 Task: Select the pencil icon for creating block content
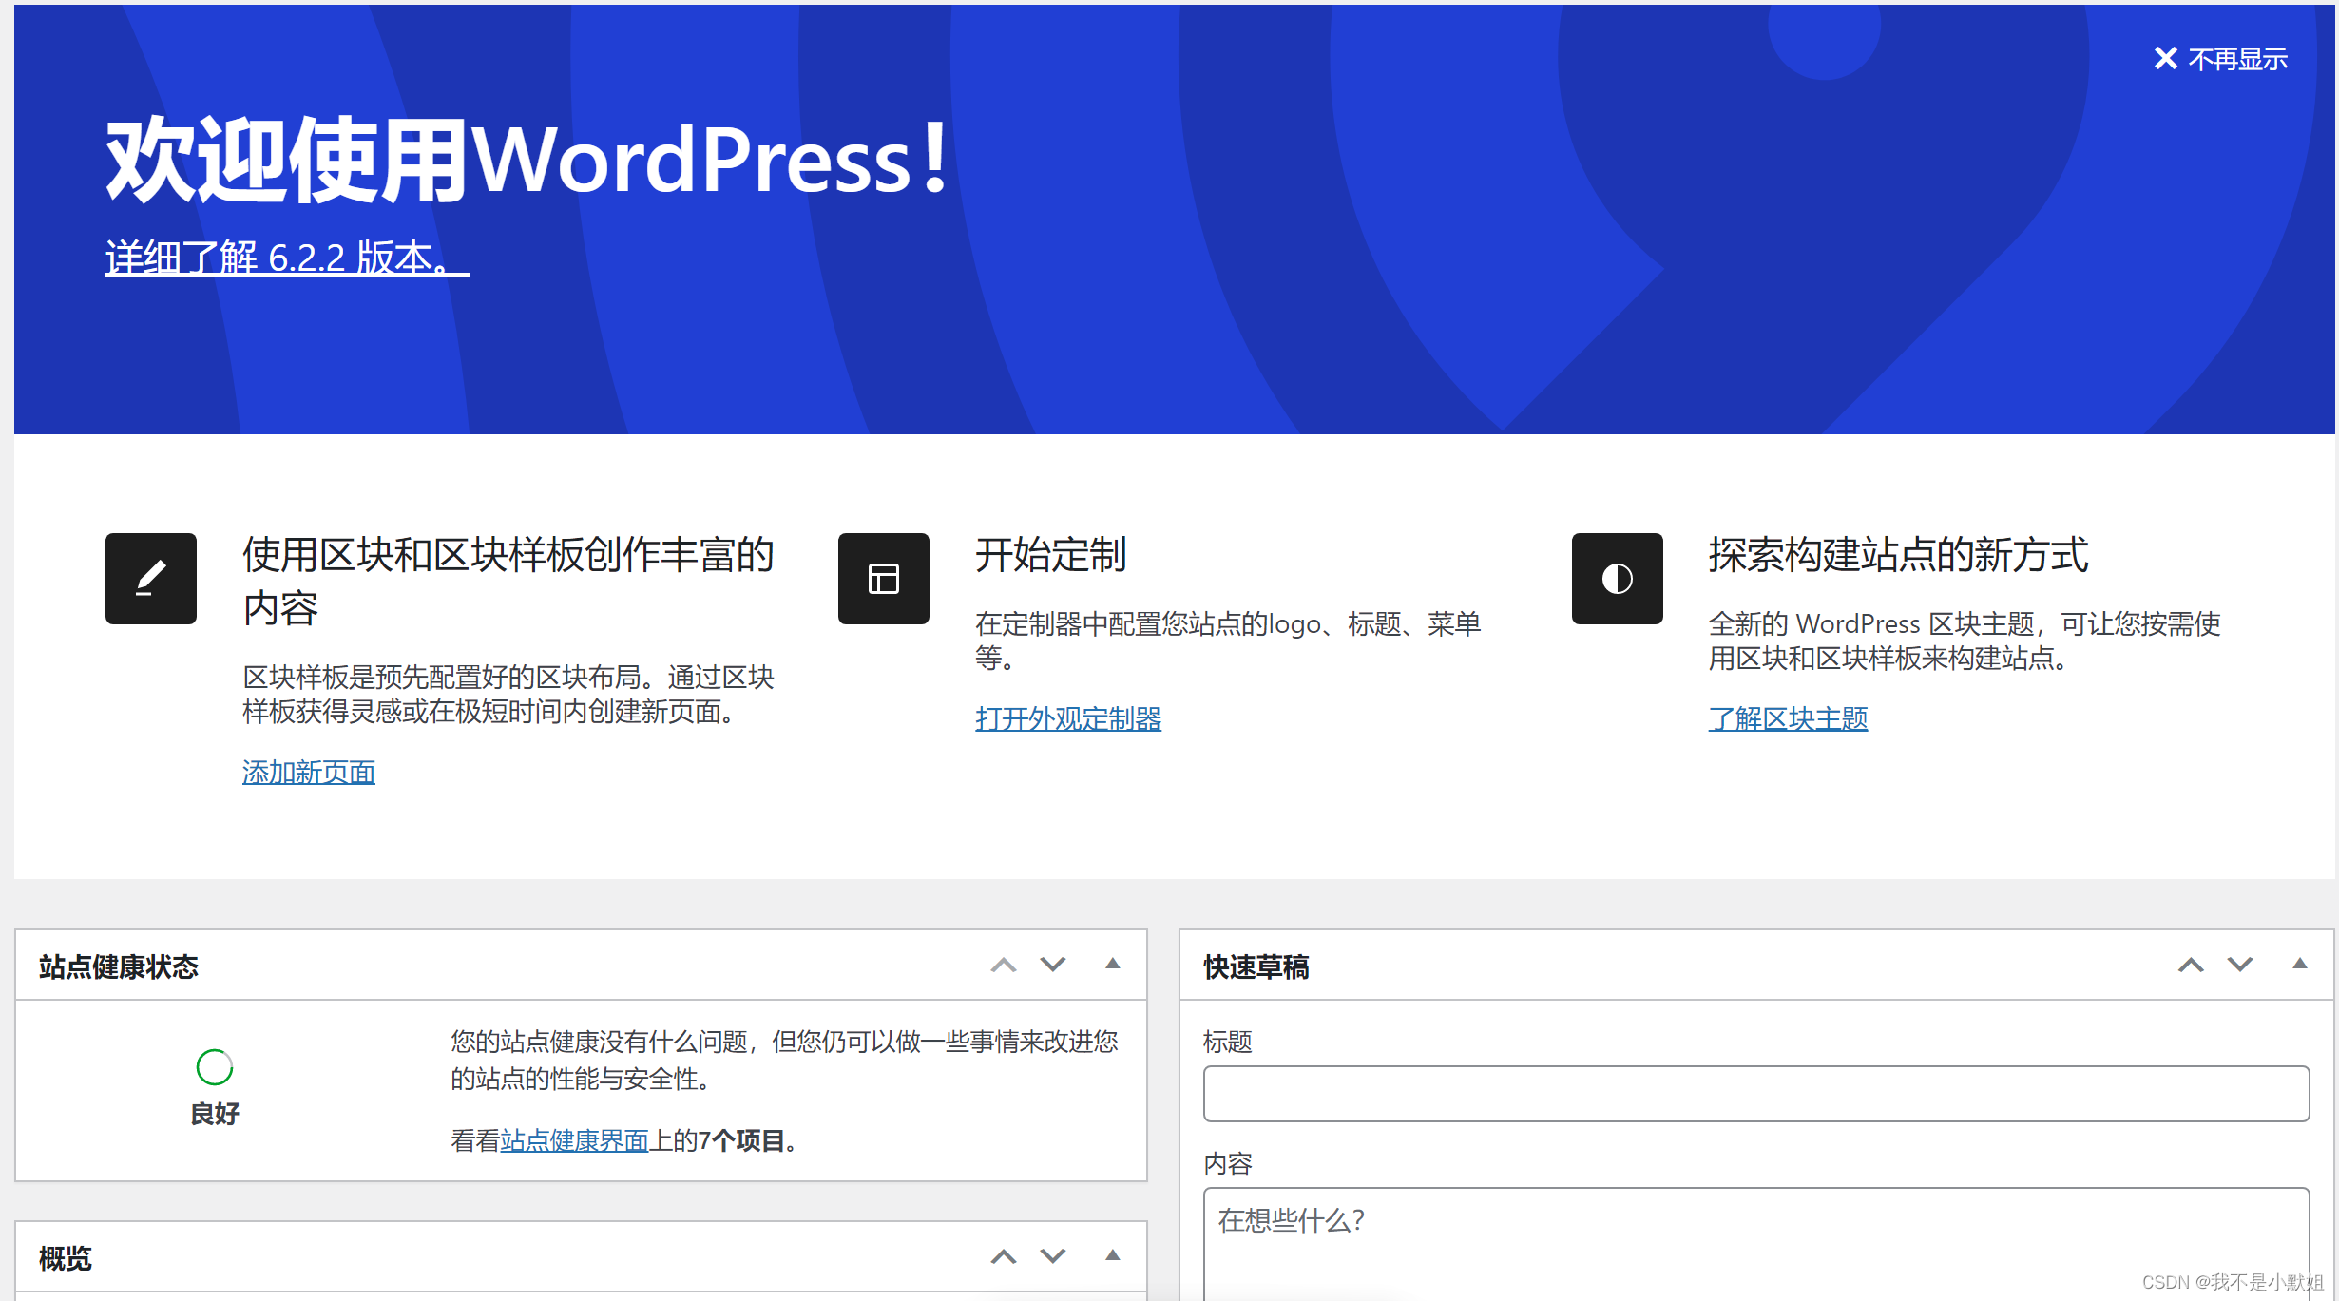(150, 578)
